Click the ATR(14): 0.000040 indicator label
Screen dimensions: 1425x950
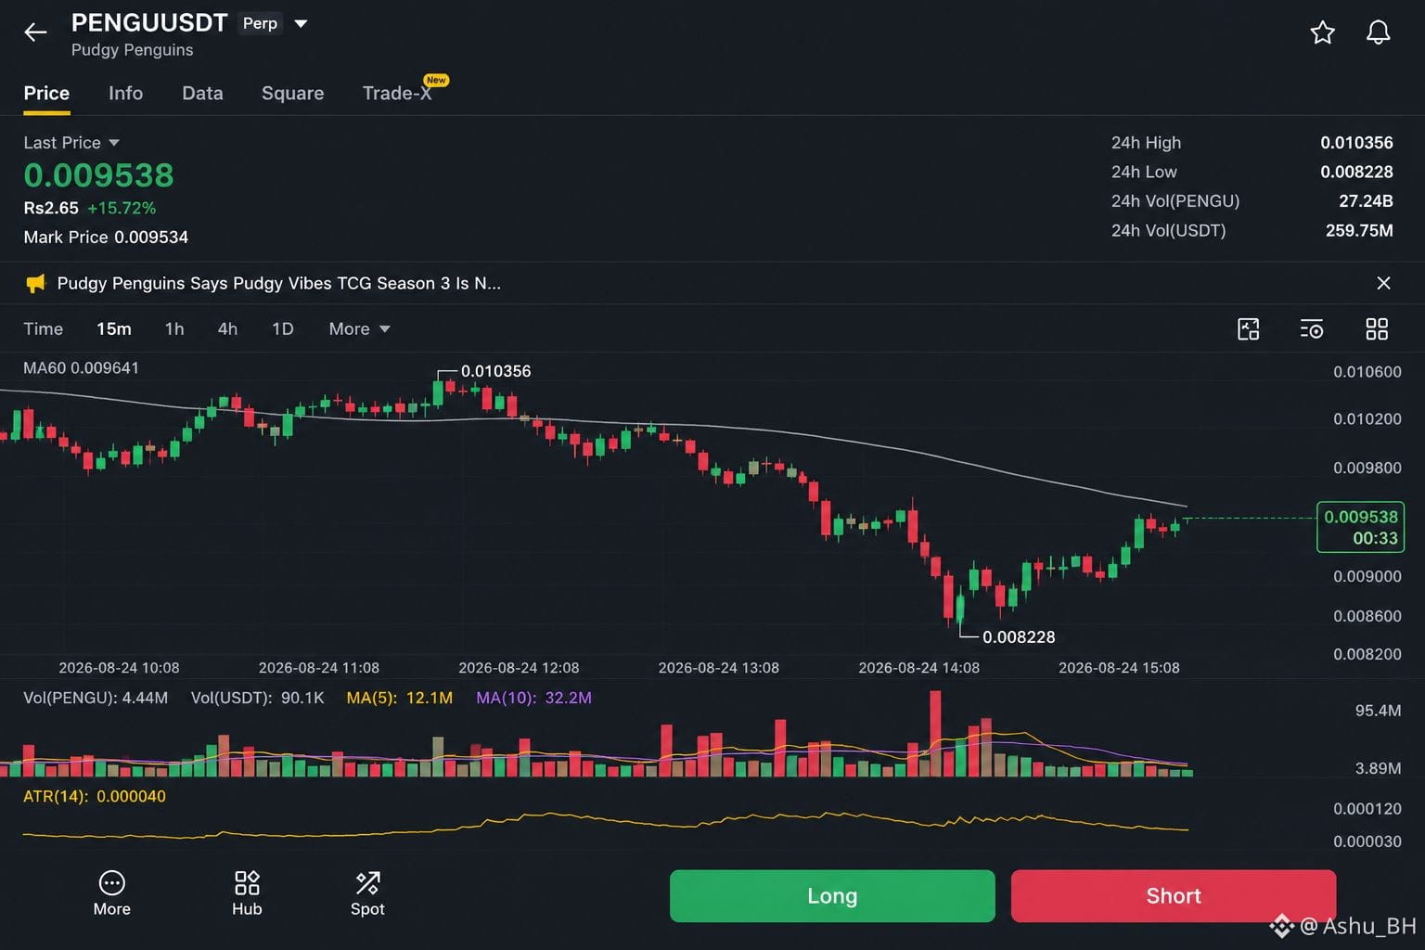pos(95,796)
